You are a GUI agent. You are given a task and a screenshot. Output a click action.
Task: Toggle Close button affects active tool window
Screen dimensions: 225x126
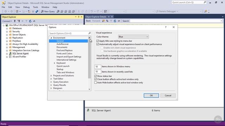click(x=95, y=79)
